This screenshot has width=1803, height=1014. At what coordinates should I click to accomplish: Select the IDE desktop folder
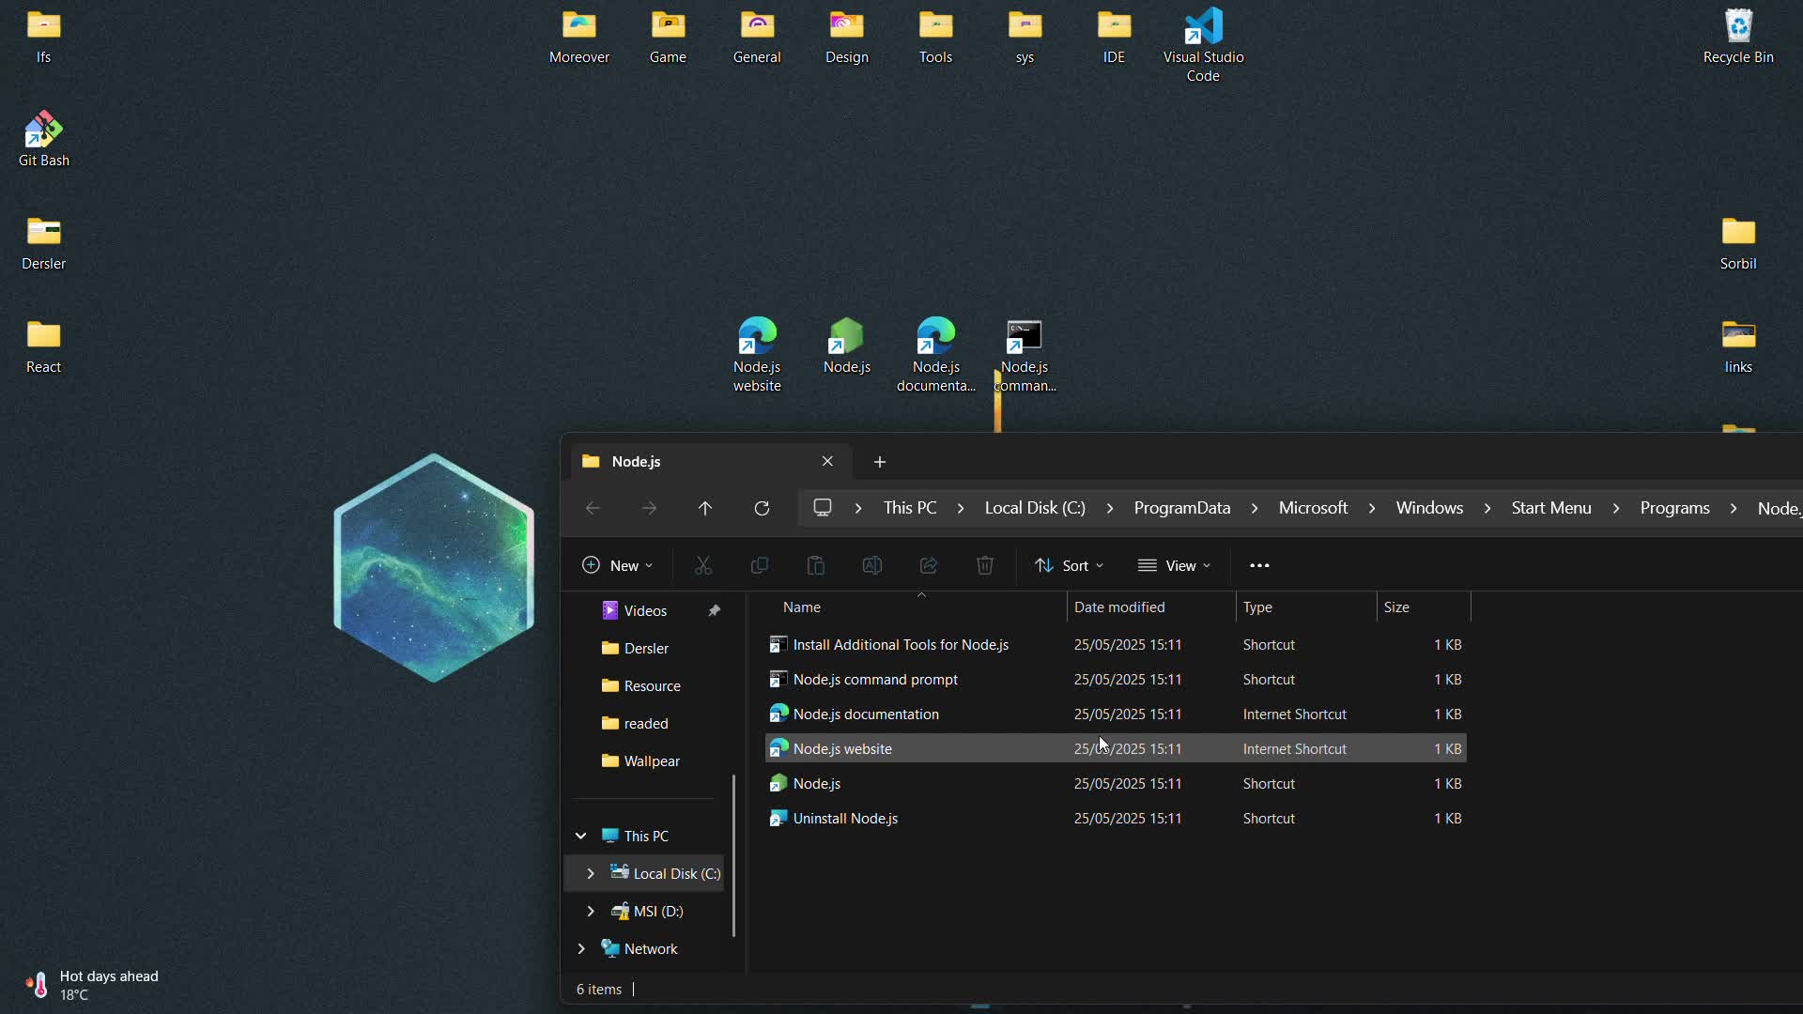[x=1114, y=36]
